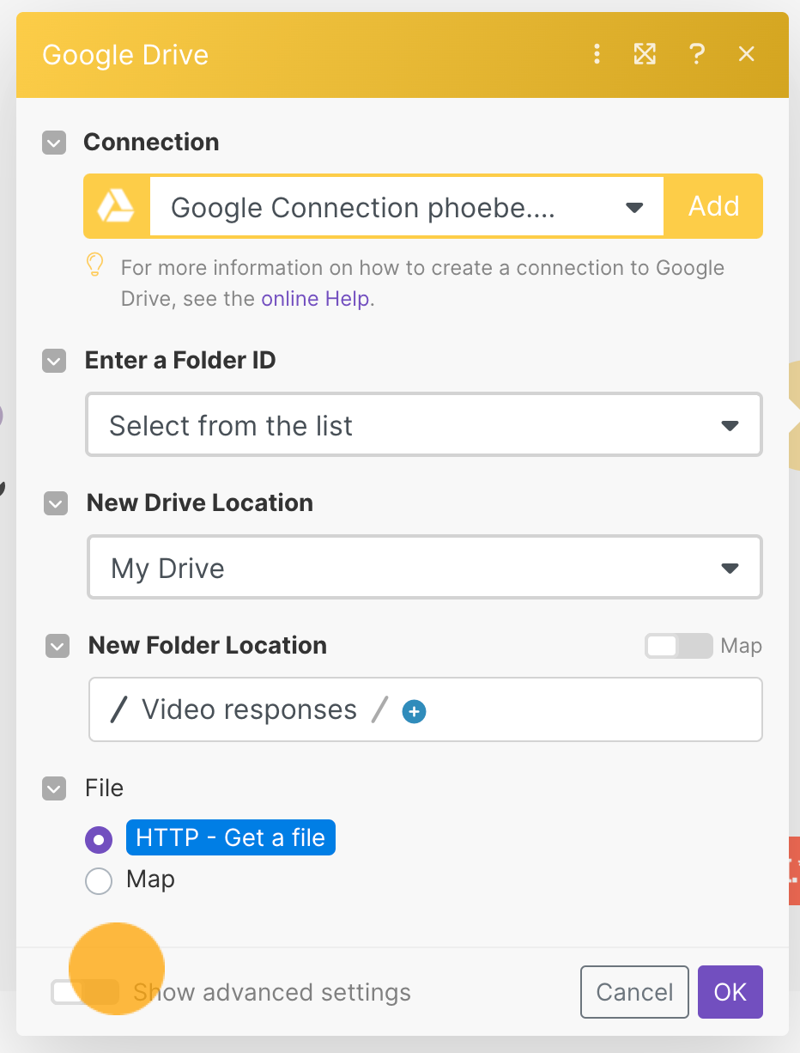Expand the Google Drive dialog to fullscreen
Image resolution: width=800 pixels, height=1053 pixels.
[x=645, y=55]
